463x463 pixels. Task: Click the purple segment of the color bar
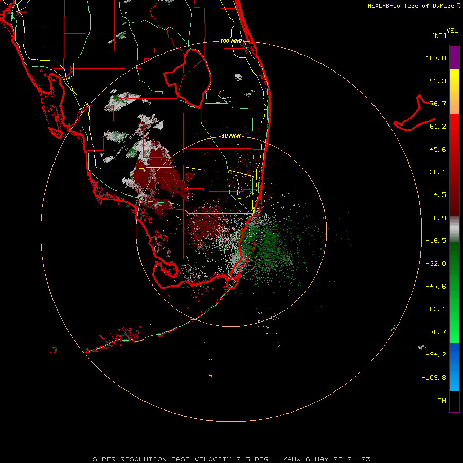[454, 57]
